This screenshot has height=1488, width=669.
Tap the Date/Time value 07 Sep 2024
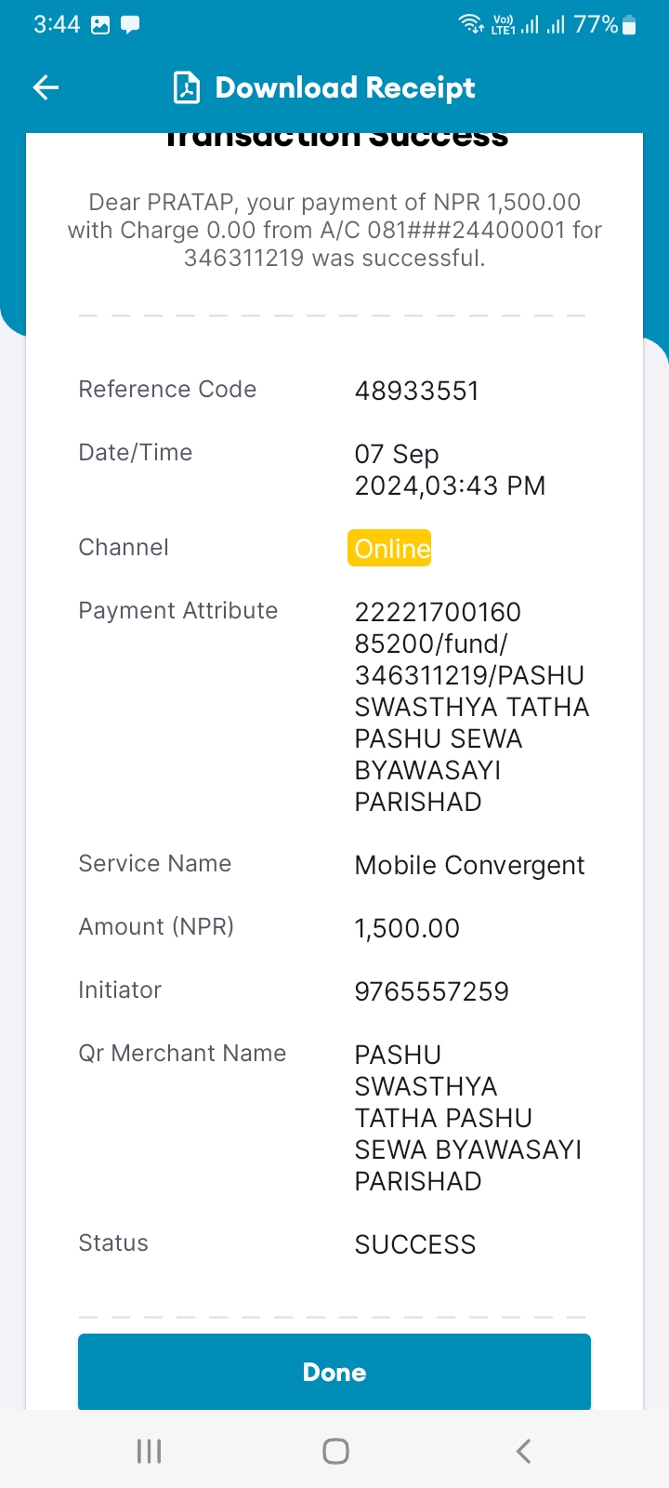(450, 470)
